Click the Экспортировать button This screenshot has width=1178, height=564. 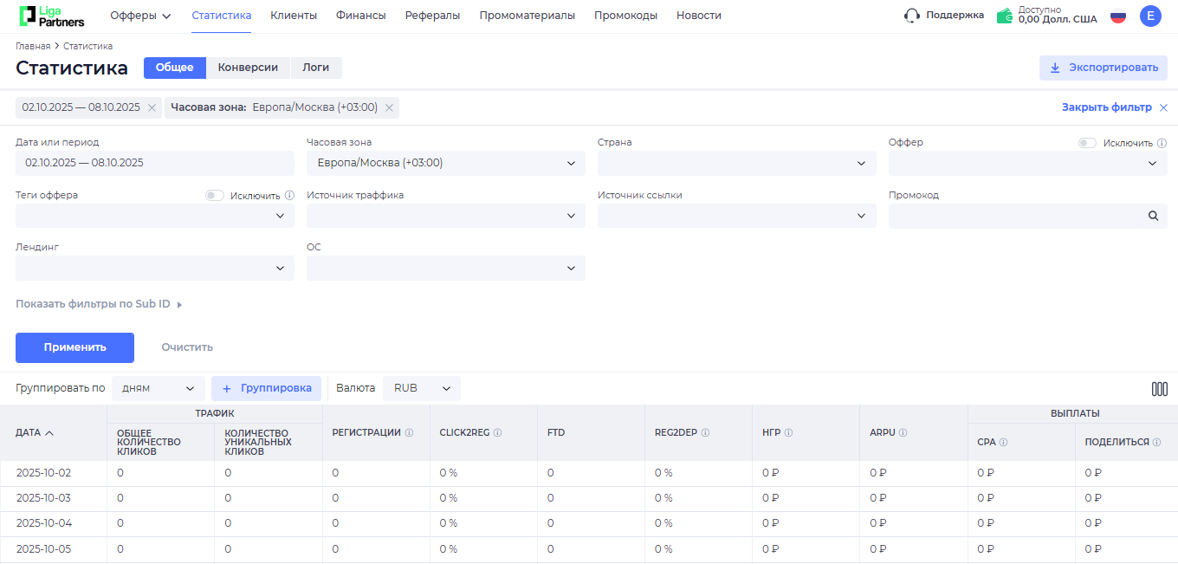pos(1103,68)
